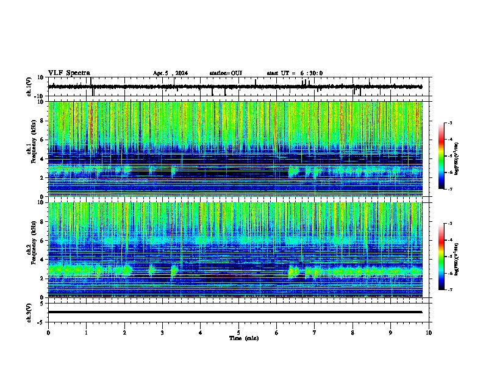Click the "station=OUI" header label
483x373 pixels.
[226, 73]
